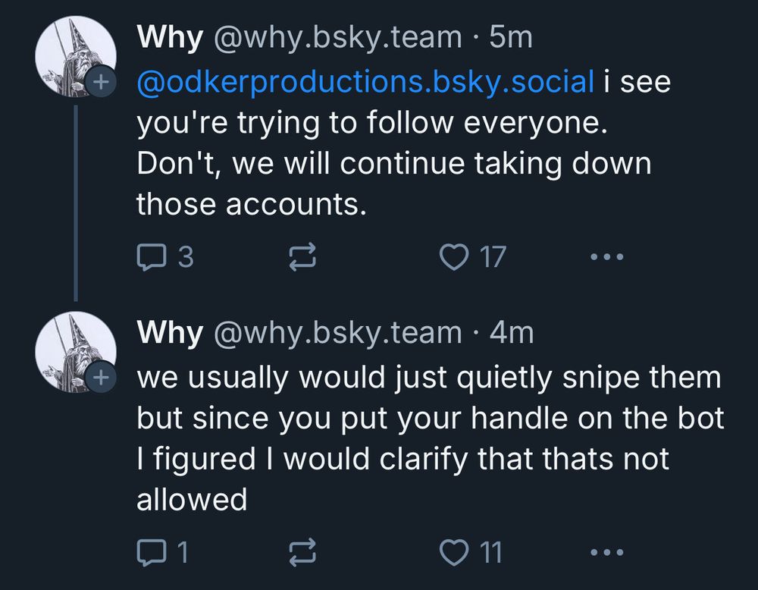This screenshot has height=590, width=758.
Task: Repost the 'taking down those accounts' post
Action: pyautogui.click(x=303, y=259)
